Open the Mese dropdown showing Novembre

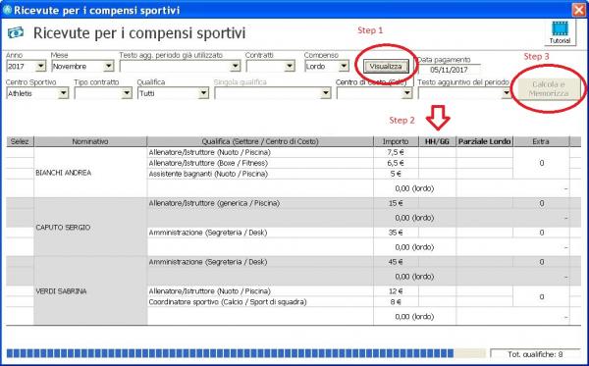click(x=109, y=67)
